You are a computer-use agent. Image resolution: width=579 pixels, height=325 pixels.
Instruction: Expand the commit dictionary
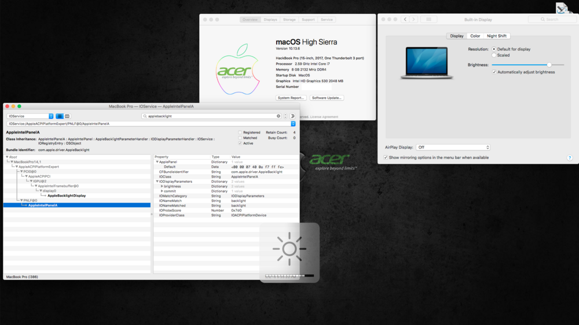pyautogui.click(x=162, y=191)
